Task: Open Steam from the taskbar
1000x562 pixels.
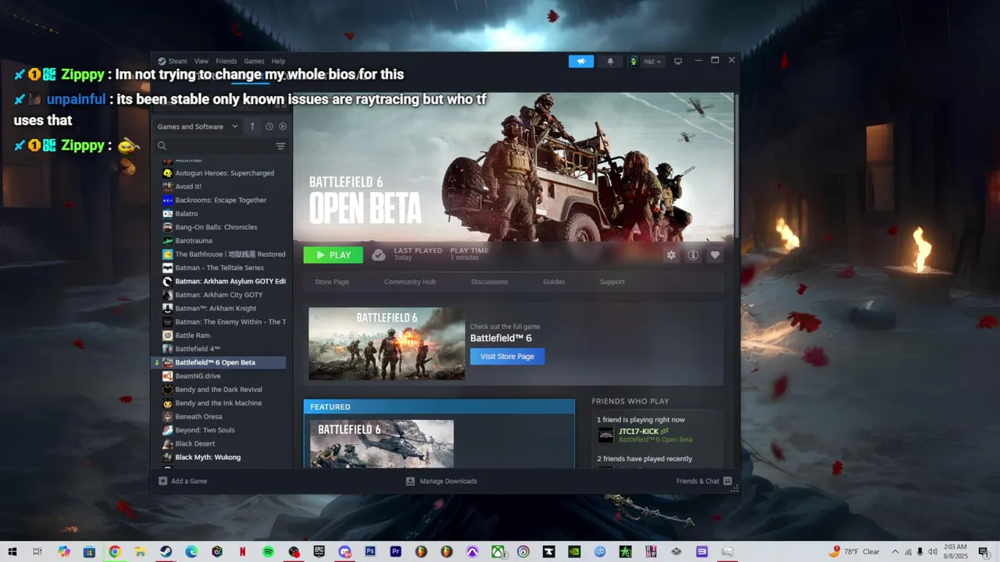Action: tap(166, 552)
